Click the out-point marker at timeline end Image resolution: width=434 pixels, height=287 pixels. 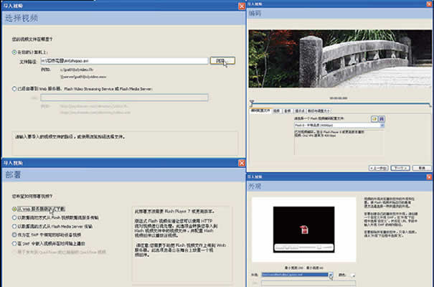coord(430,105)
